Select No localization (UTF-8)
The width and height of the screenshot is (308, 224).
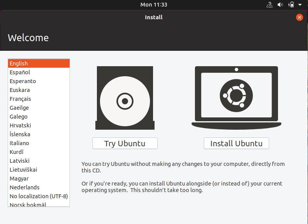pyautogui.click(x=38, y=196)
